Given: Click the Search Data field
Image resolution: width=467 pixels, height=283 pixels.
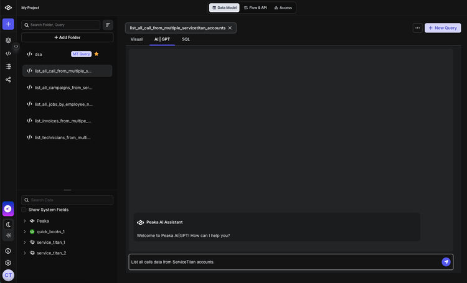Looking at the screenshot, I should 67,200.
